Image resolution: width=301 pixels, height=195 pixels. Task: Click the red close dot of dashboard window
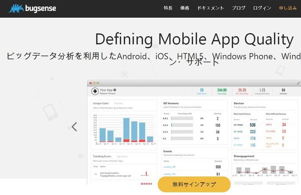(x=90, y=83)
